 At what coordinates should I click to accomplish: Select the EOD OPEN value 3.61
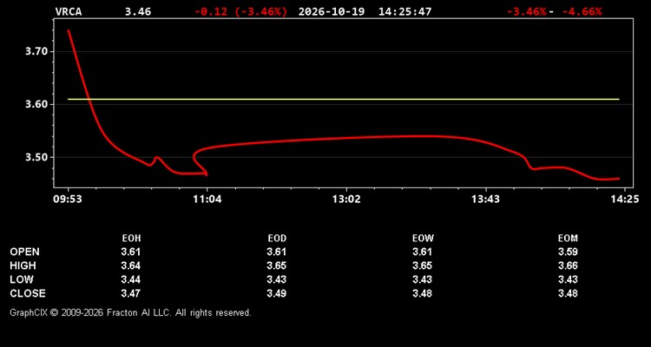click(x=277, y=252)
